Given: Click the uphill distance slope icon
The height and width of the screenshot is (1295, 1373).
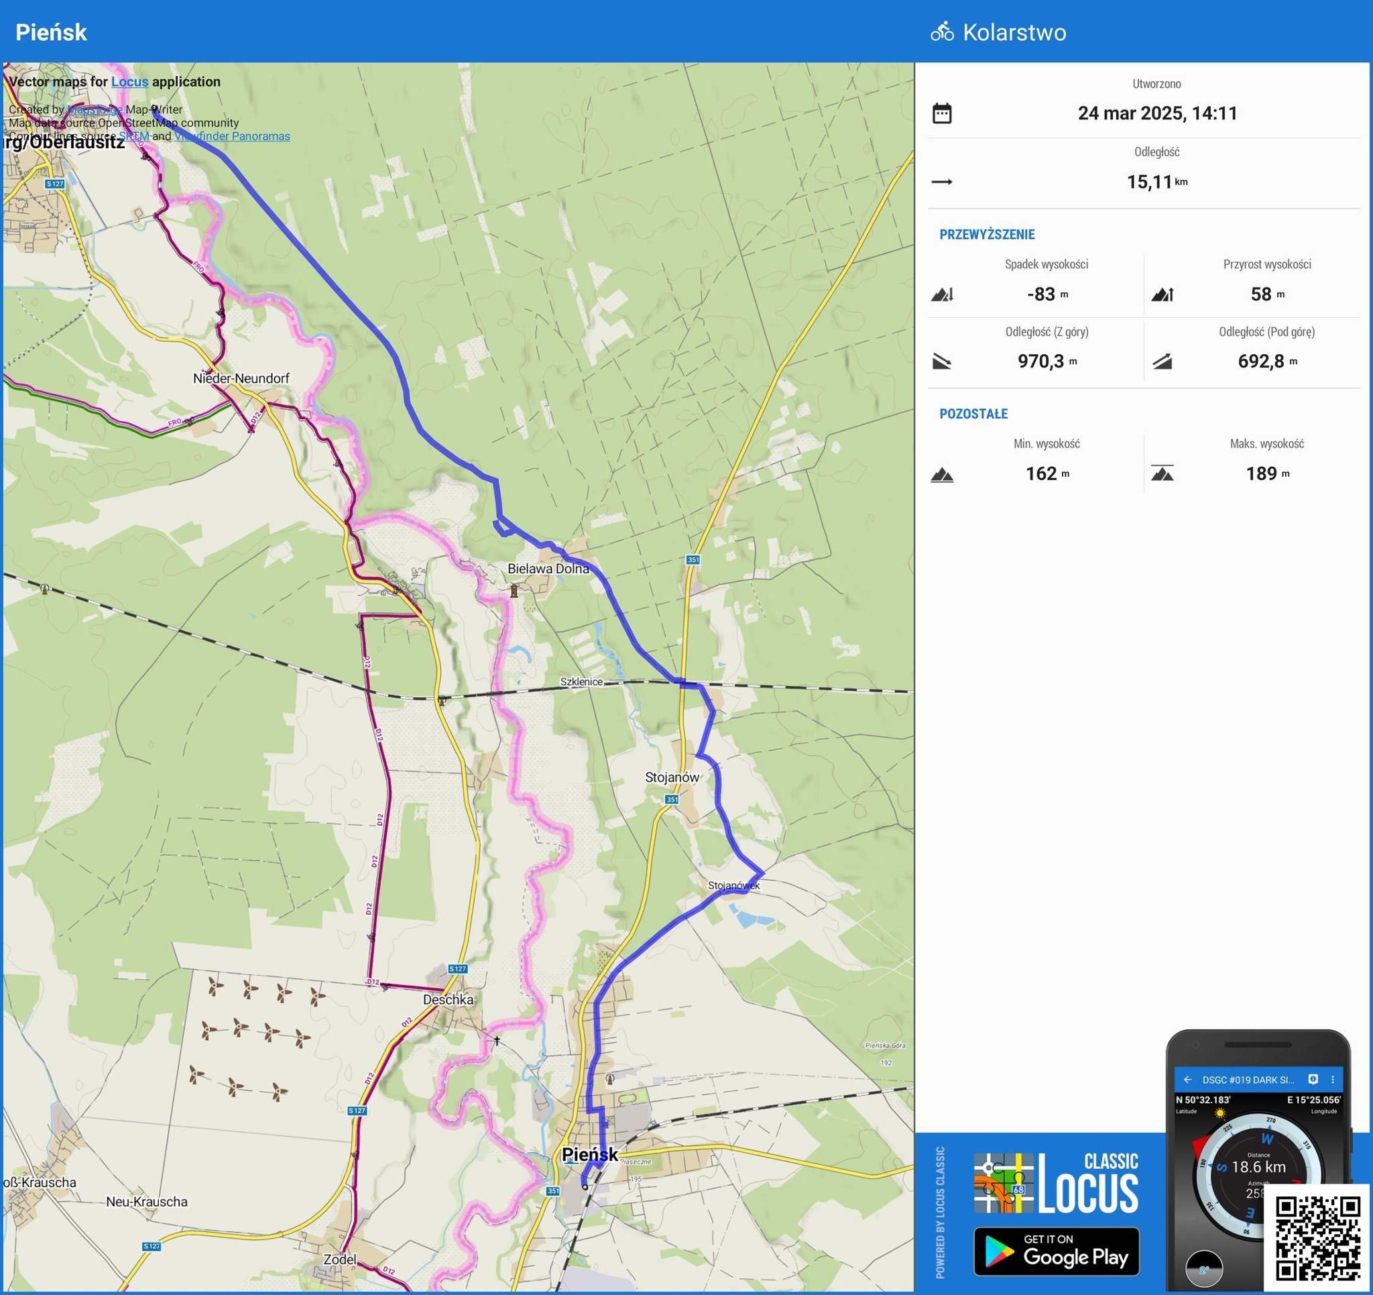Looking at the screenshot, I should [x=1162, y=361].
